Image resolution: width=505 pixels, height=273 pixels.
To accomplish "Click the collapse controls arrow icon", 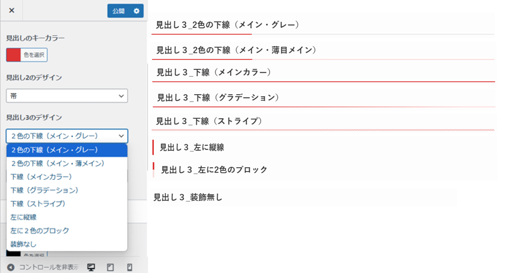I will [11, 267].
